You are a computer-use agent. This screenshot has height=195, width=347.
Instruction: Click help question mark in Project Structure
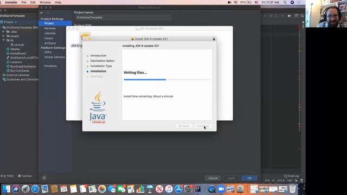44,178
